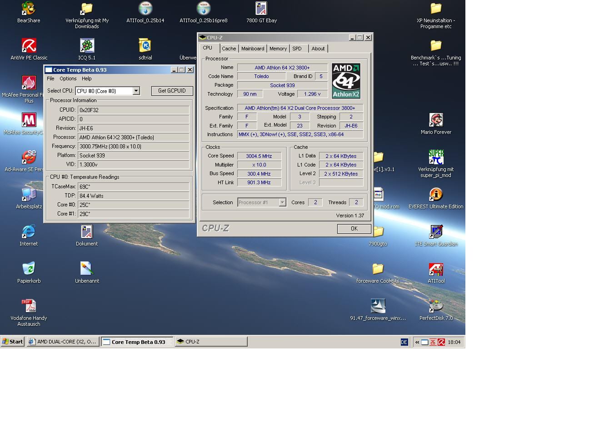Open Verknüpfung mit My Downloads folder

click(x=87, y=8)
